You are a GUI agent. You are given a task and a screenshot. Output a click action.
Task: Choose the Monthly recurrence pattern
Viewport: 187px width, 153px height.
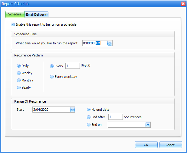19,80
